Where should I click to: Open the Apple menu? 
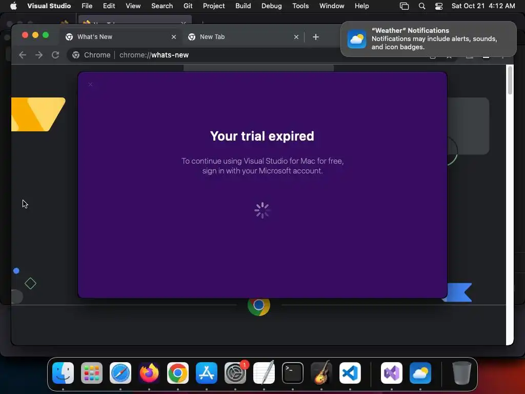coord(13,6)
